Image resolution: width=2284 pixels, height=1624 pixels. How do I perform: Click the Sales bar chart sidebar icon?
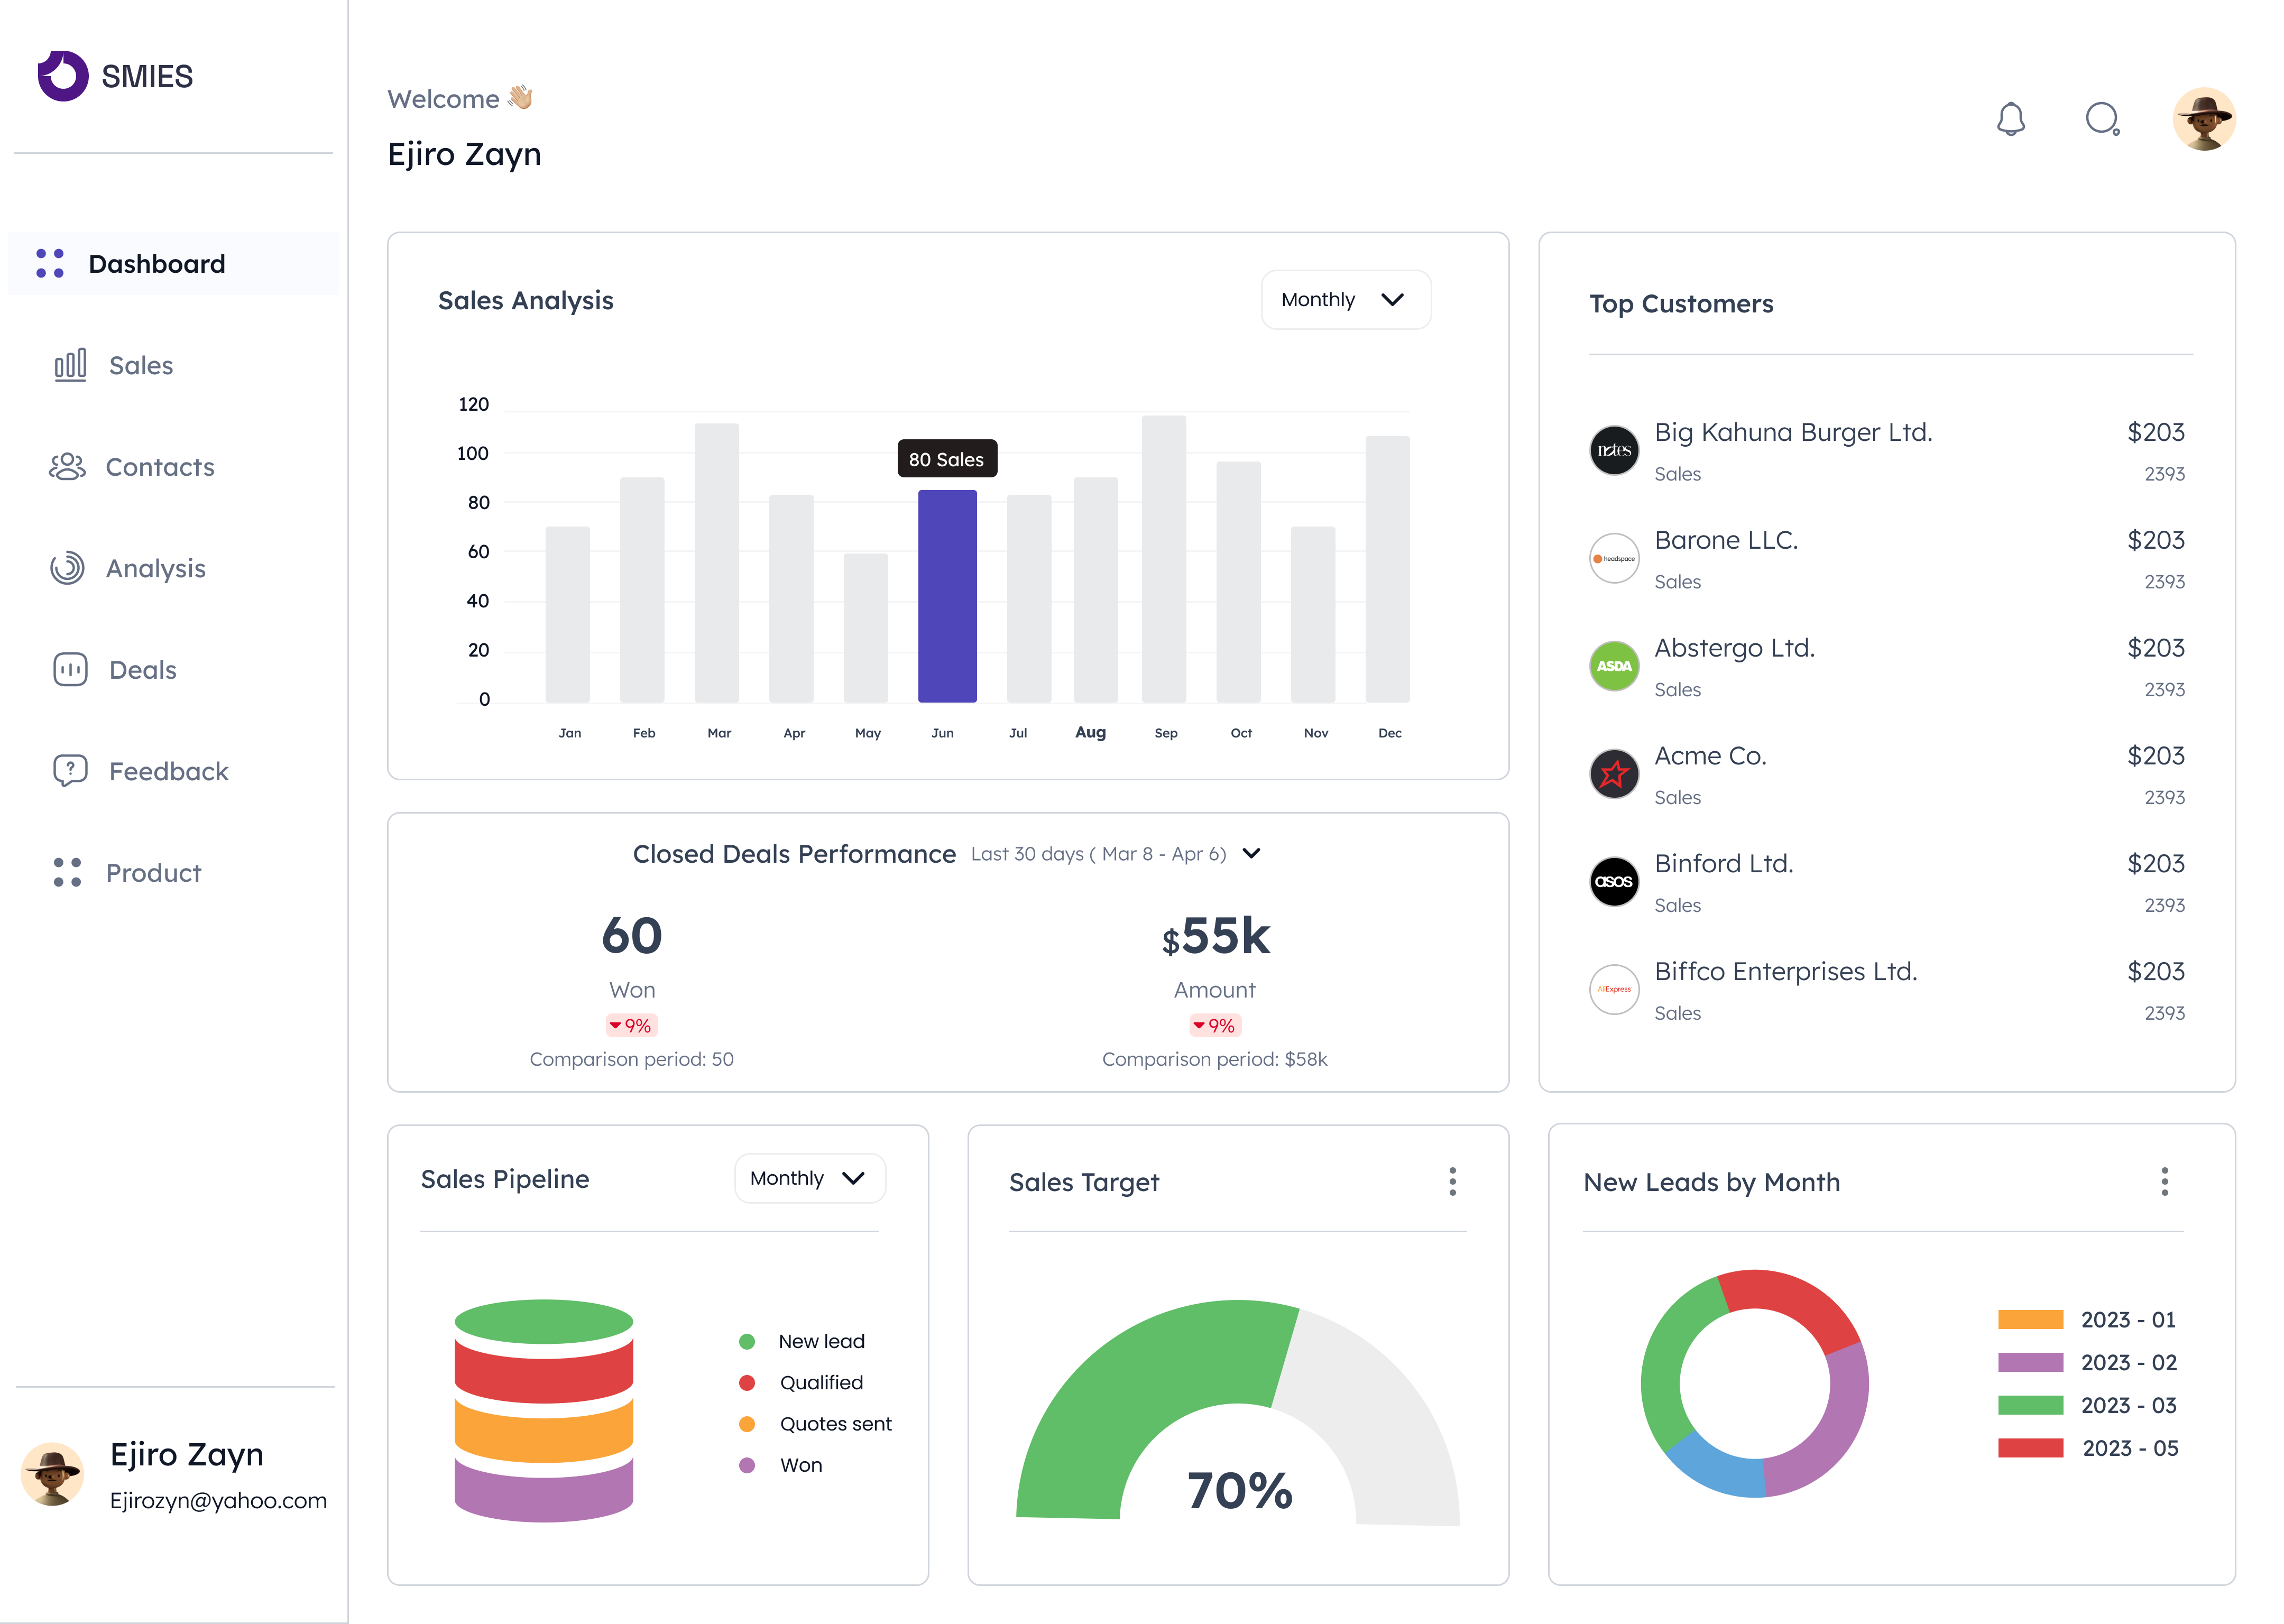pos(70,365)
